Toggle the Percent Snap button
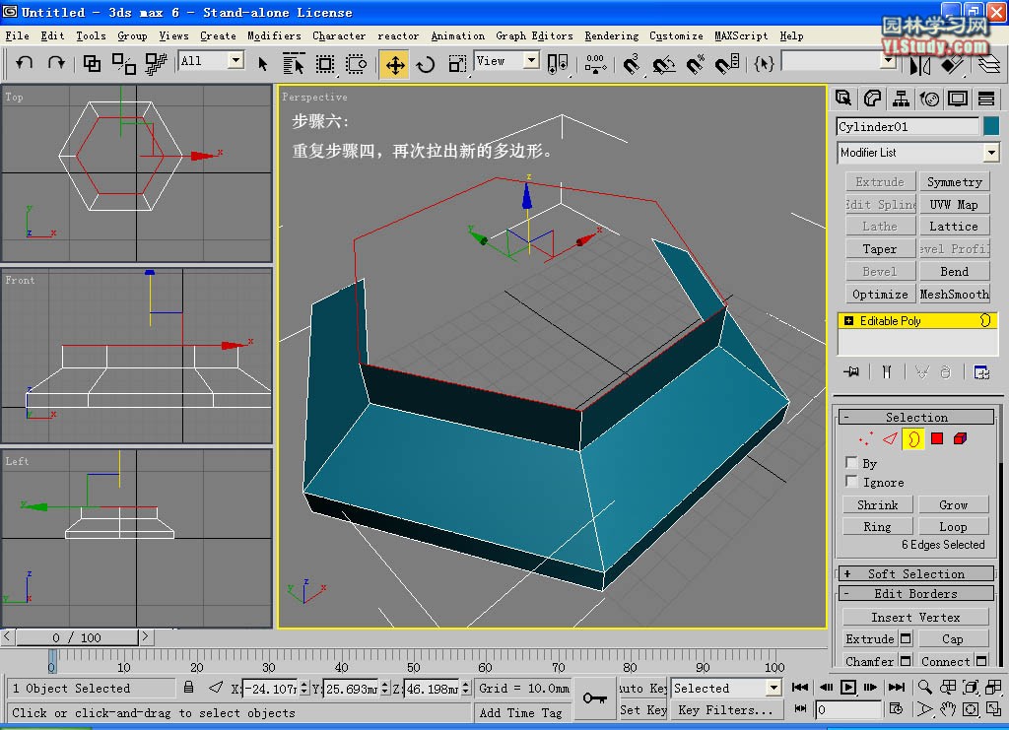The width and height of the screenshot is (1009, 730). coord(695,64)
